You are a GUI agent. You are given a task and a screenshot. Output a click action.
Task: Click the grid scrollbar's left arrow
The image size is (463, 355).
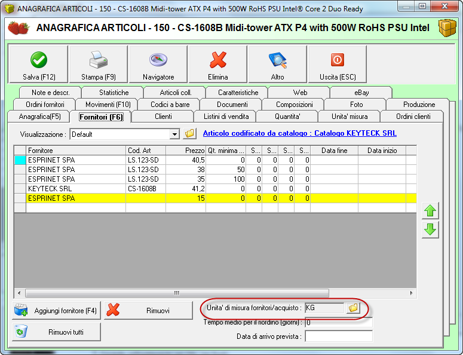pyautogui.click(x=19, y=293)
